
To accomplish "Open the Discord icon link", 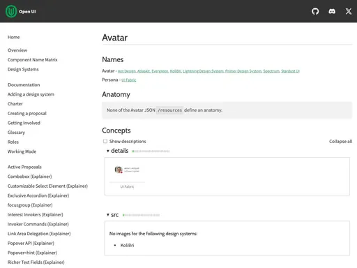I will click(332, 11).
